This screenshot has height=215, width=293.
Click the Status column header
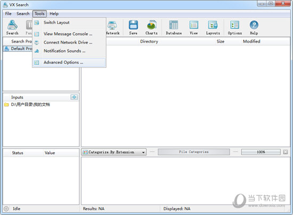[x=18, y=153]
